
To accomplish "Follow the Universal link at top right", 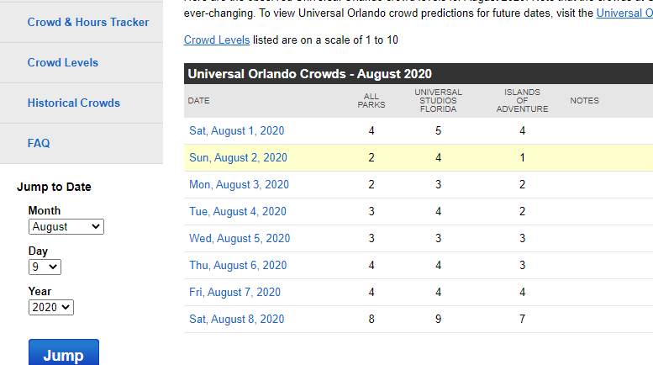I will point(624,13).
